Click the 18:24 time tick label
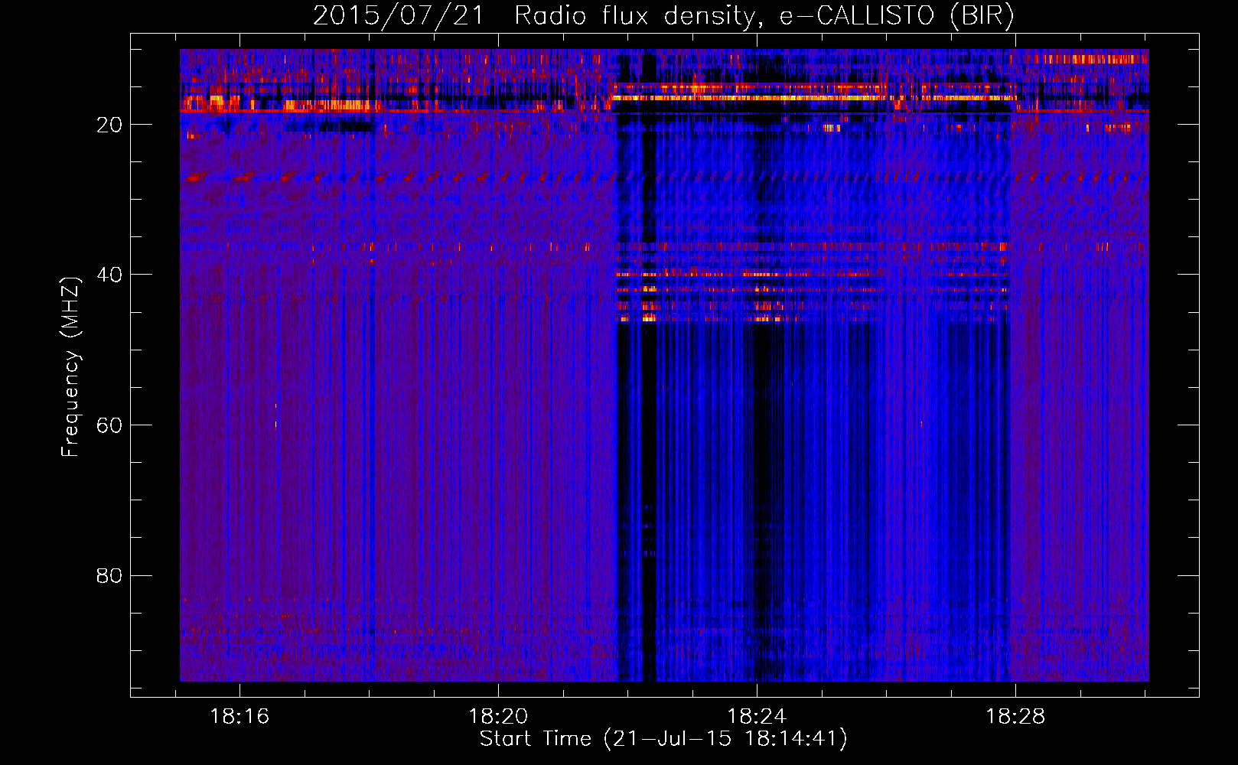The height and width of the screenshot is (765, 1238). point(757,717)
